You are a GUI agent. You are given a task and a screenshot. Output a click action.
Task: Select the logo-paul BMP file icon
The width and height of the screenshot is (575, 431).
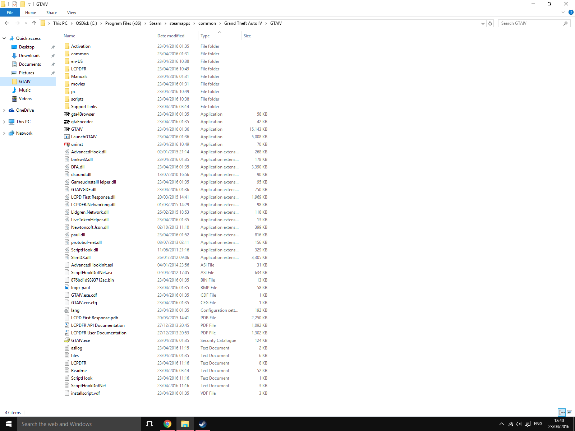tap(67, 288)
